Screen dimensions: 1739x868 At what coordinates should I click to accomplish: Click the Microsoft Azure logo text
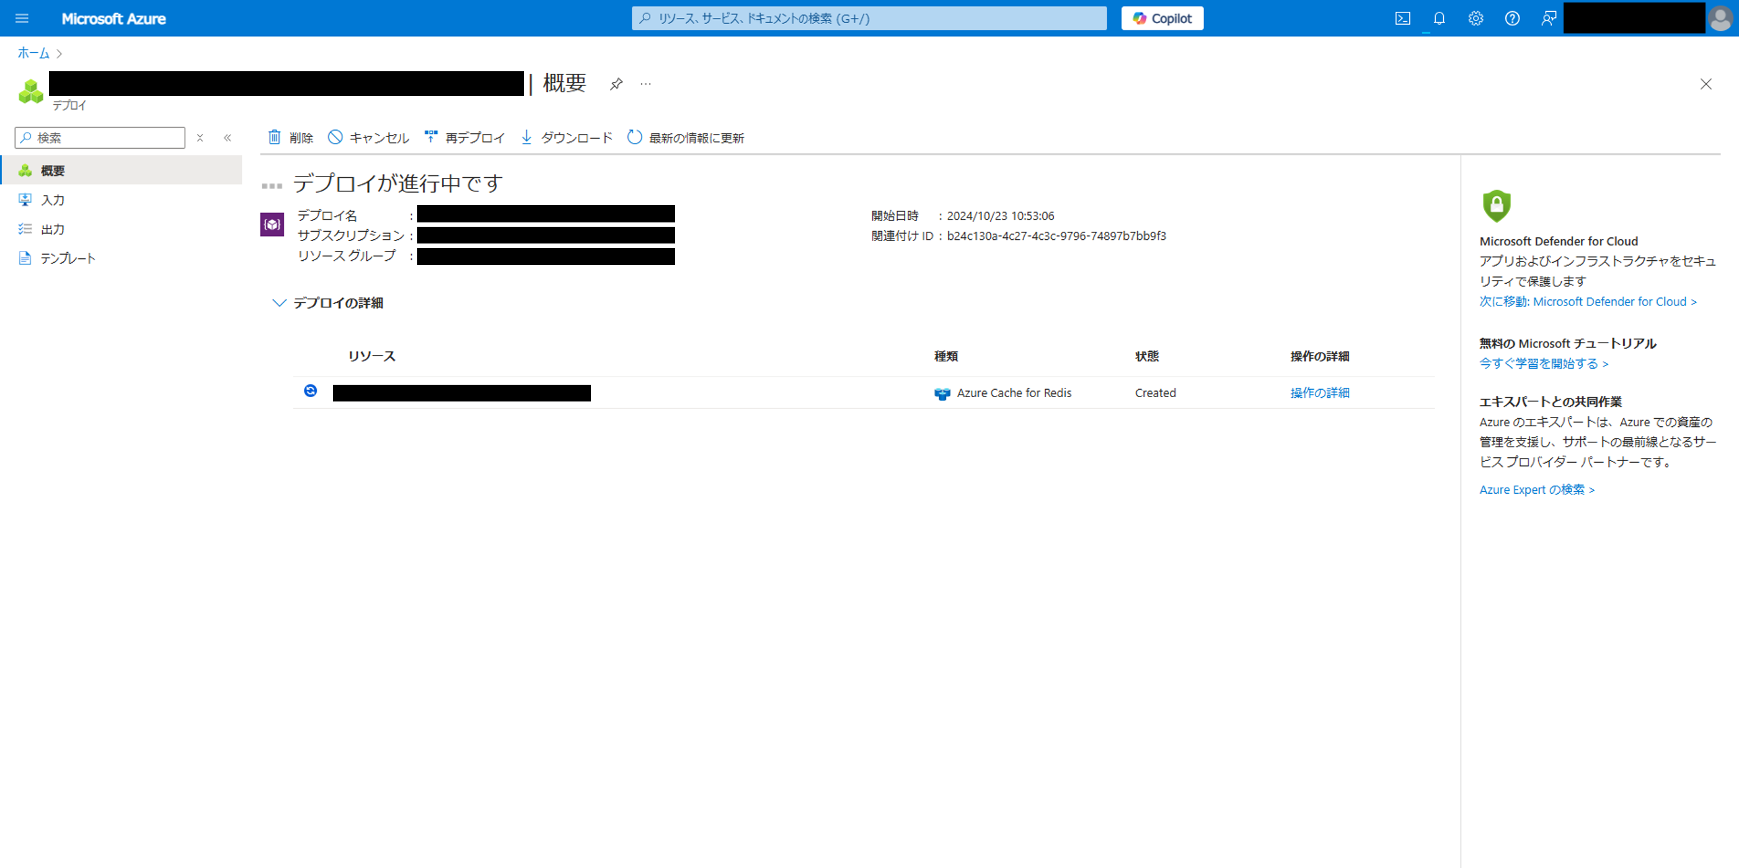(113, 19)
